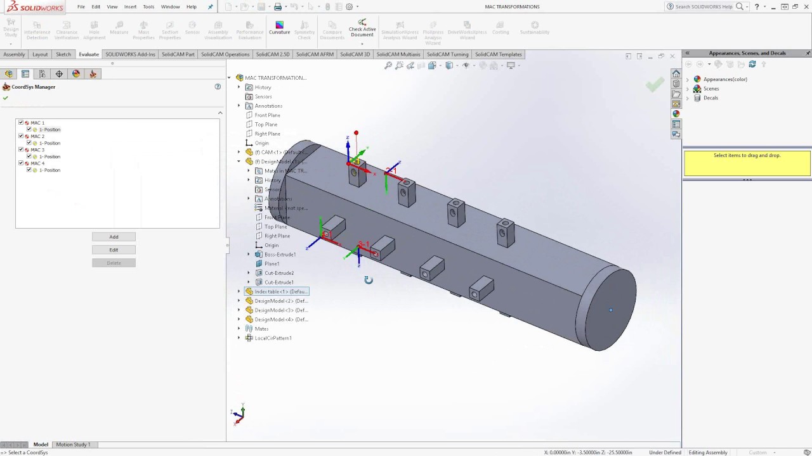812x456 pixels.
Task: Select Top Plane in flyout tree
Action: (266, 124)
